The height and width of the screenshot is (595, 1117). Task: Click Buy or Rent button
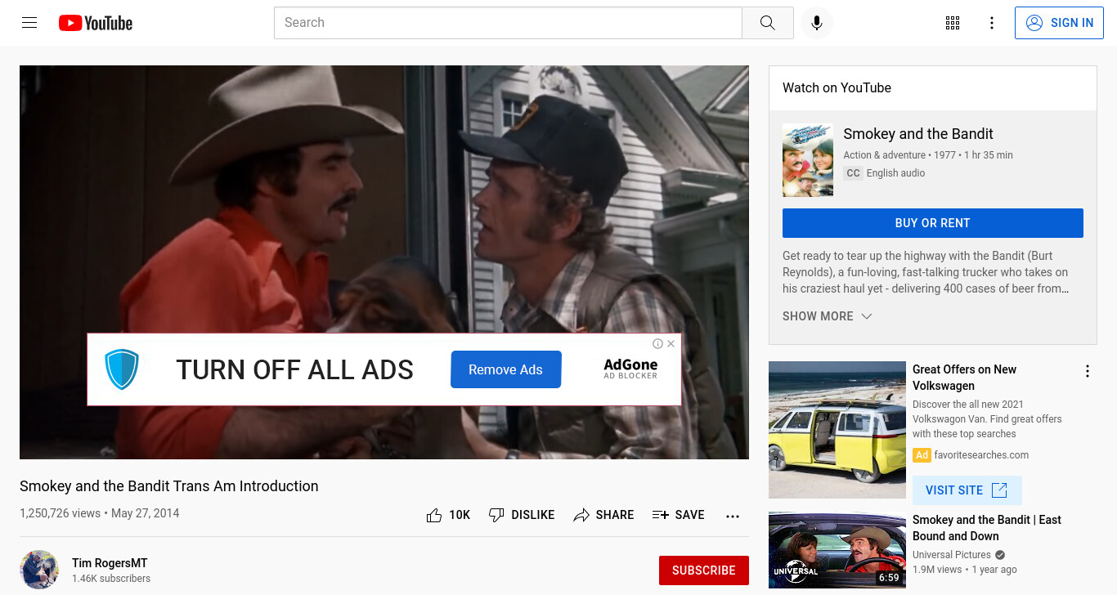pyautogui.click(x=932, y=223)
